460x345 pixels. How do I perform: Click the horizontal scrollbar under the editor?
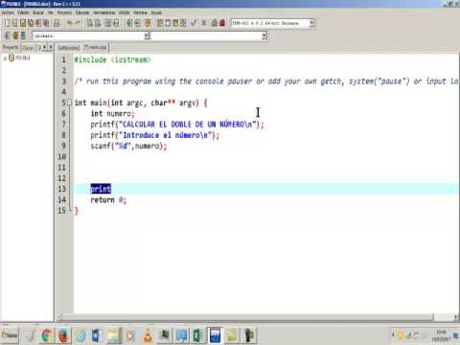tap(247, 317)
